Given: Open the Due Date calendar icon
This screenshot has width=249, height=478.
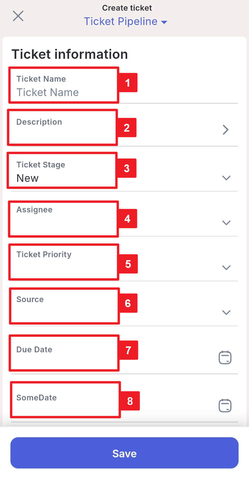Looking at the screenshot, I should pyautogui.click(x=225, y=358).
